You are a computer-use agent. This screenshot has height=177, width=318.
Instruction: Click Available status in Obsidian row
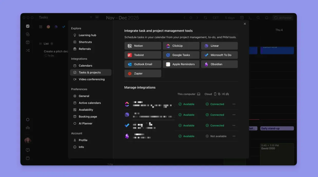coord(186,136)
